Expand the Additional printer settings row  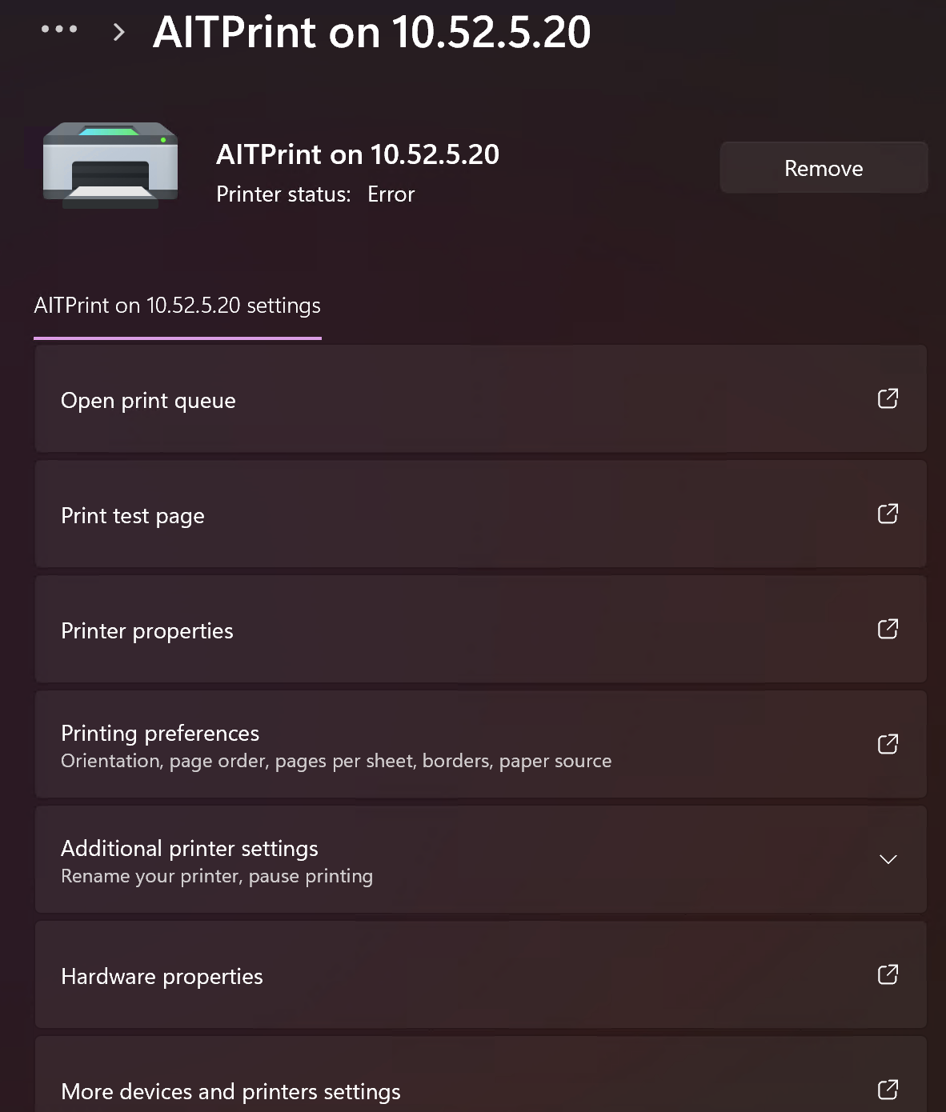[x=480, y=859]
